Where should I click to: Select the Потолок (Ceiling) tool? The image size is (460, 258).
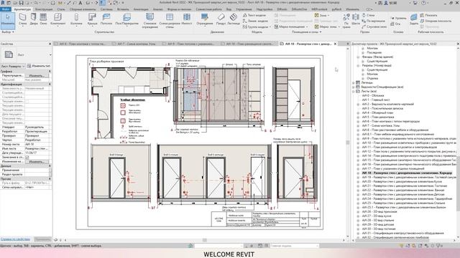pos(106,19)
